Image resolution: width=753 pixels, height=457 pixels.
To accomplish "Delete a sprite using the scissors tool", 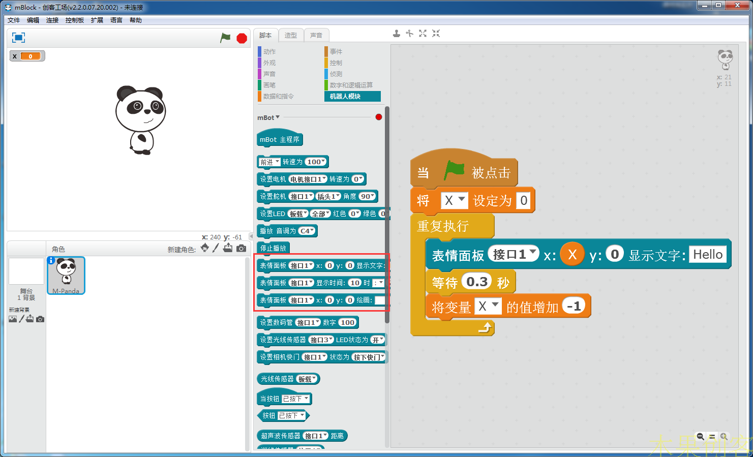I will coord(410,33).
